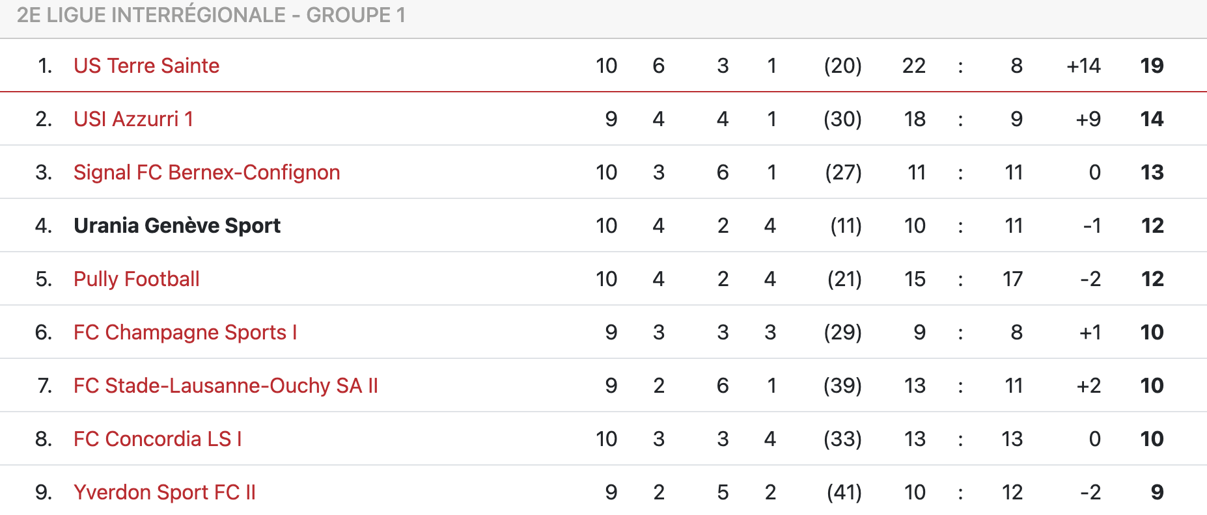
Task: Click US Terre Sainte's 19 points total
Action: (x=1152, y=66)
